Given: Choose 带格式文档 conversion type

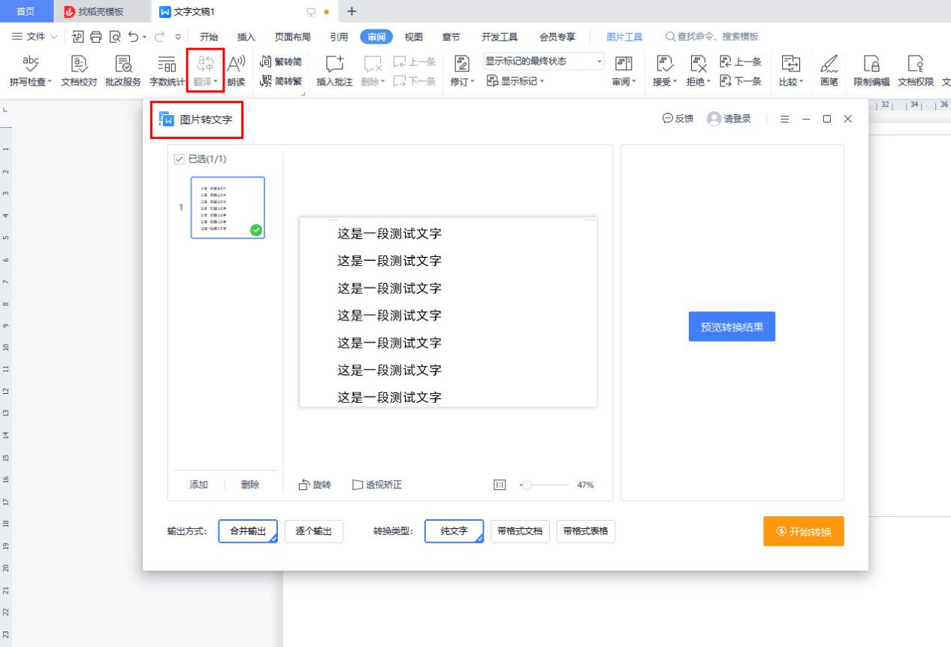Looking at the screenshot, I should (x=521, y=531).
